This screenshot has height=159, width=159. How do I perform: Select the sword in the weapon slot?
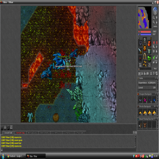coord(140,51)
